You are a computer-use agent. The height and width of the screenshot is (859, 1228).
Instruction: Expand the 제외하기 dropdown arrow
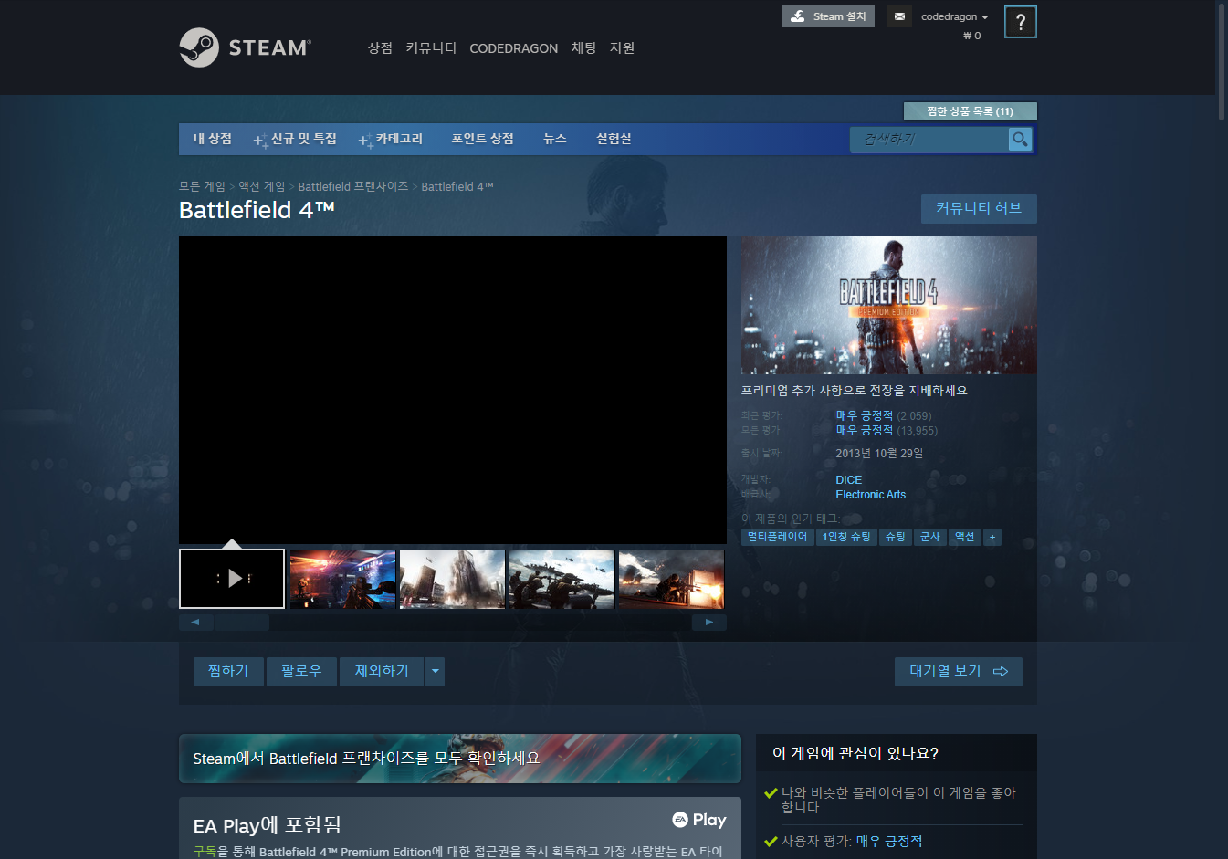[x=436, y=671]
